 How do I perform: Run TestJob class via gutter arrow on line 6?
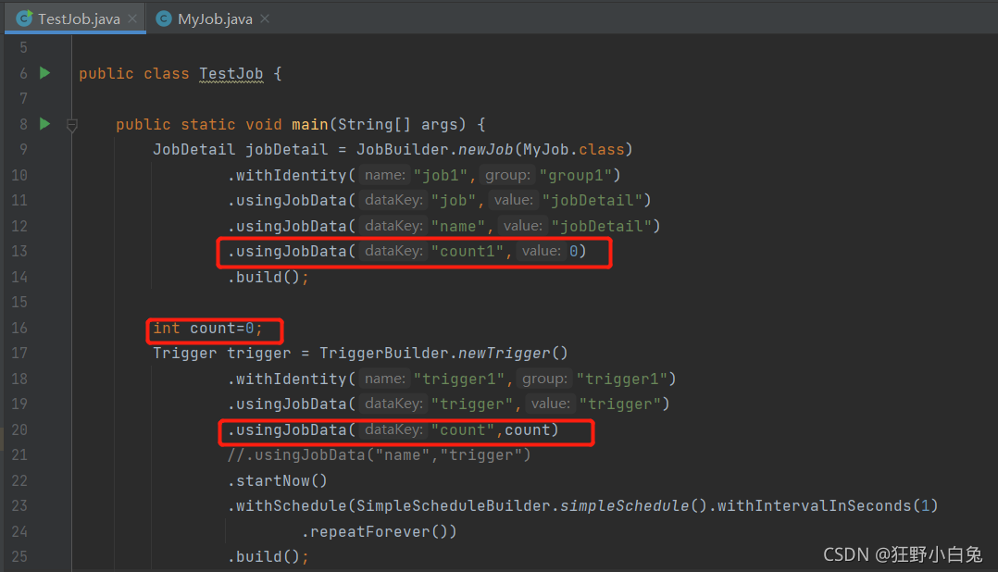click(44, 72)
